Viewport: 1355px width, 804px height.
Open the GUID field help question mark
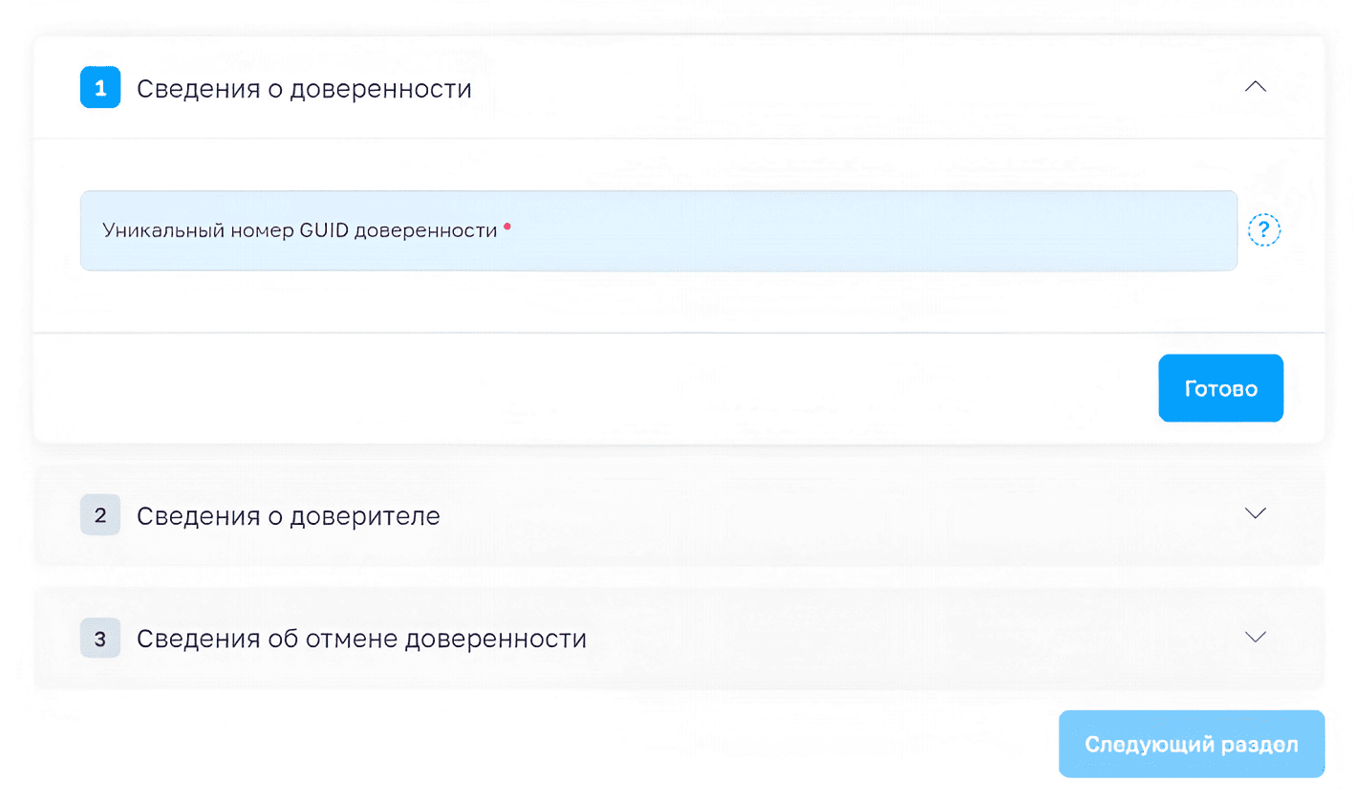1263,230
